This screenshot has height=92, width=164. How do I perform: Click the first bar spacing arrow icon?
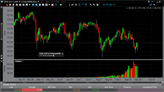[x=104, y=5]
